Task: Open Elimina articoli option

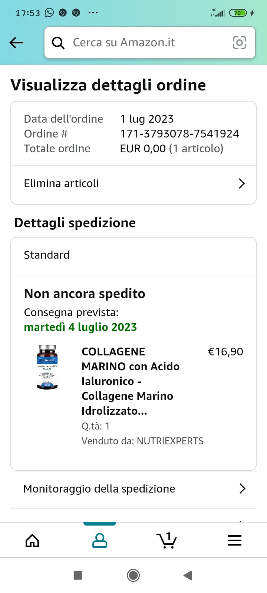Action: (62, 183)
